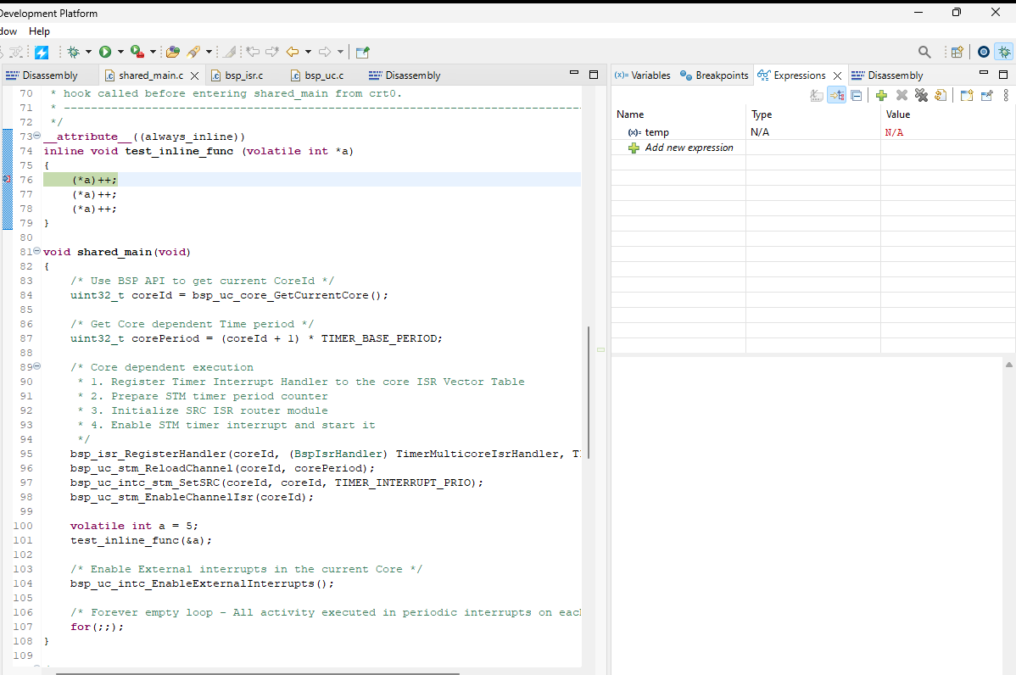Open the Debug launch dropdown arrow
The image size is (1016, 675).
[88, 52]
